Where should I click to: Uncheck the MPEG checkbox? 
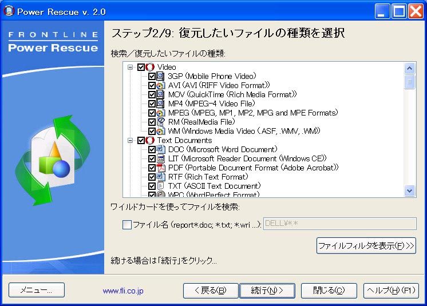tap(152, 113)
